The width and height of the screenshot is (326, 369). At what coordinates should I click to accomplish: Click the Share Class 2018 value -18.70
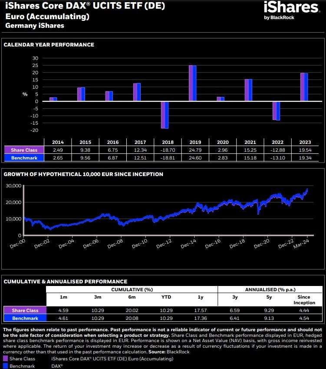pos(168,150)
